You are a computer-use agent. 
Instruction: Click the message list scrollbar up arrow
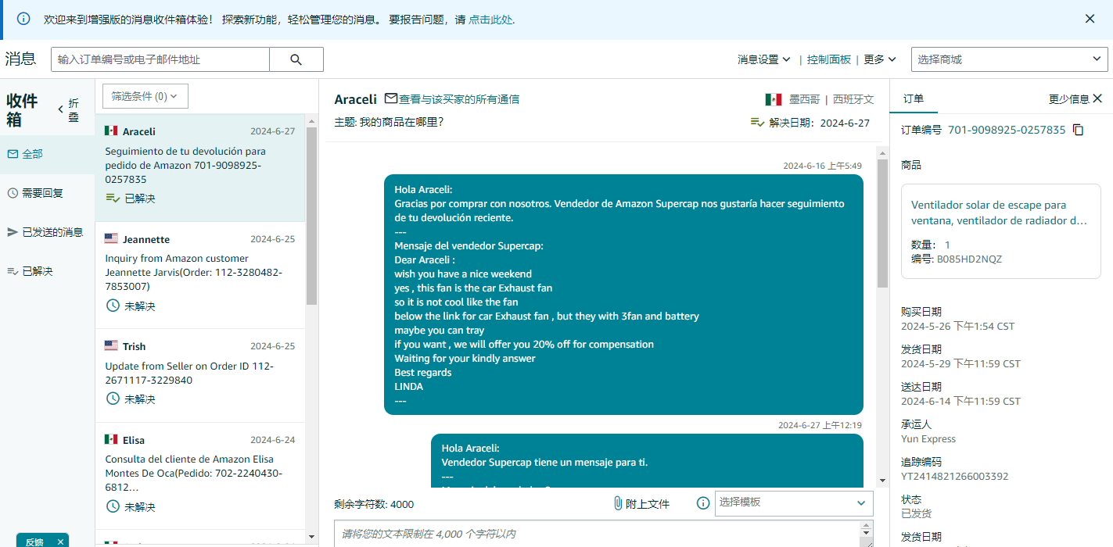(x=311, y=120)
